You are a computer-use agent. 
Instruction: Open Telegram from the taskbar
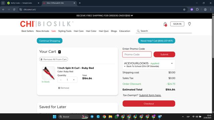point(92,117)
